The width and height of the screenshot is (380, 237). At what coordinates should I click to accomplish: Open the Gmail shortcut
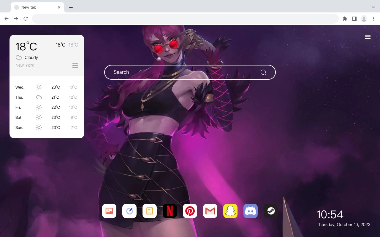[210, 211]
